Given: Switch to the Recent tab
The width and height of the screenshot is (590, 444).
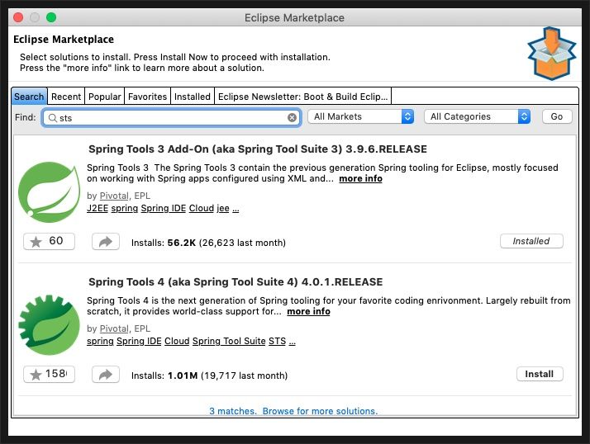Looking at the screenshot, I should (66, 97).
